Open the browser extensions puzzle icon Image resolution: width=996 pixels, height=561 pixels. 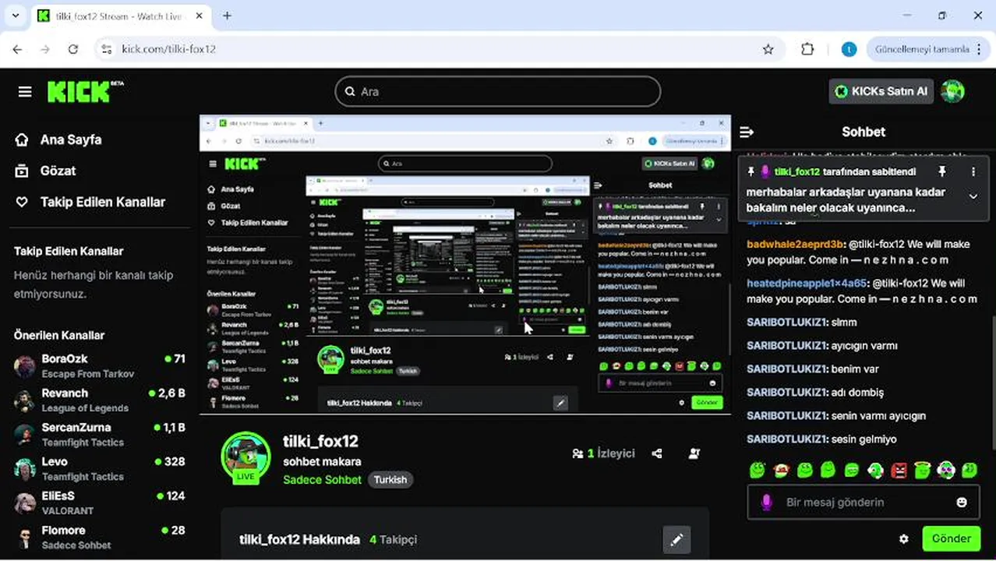(x=807, y=49)
